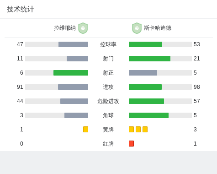Viewport: 217px width, 174px height.
Task: Click the 斯卡哈迪德 team shield icon
Action: [137, 28]
